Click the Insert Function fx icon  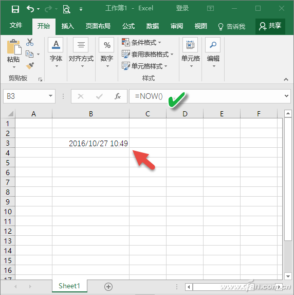(118, 96)
